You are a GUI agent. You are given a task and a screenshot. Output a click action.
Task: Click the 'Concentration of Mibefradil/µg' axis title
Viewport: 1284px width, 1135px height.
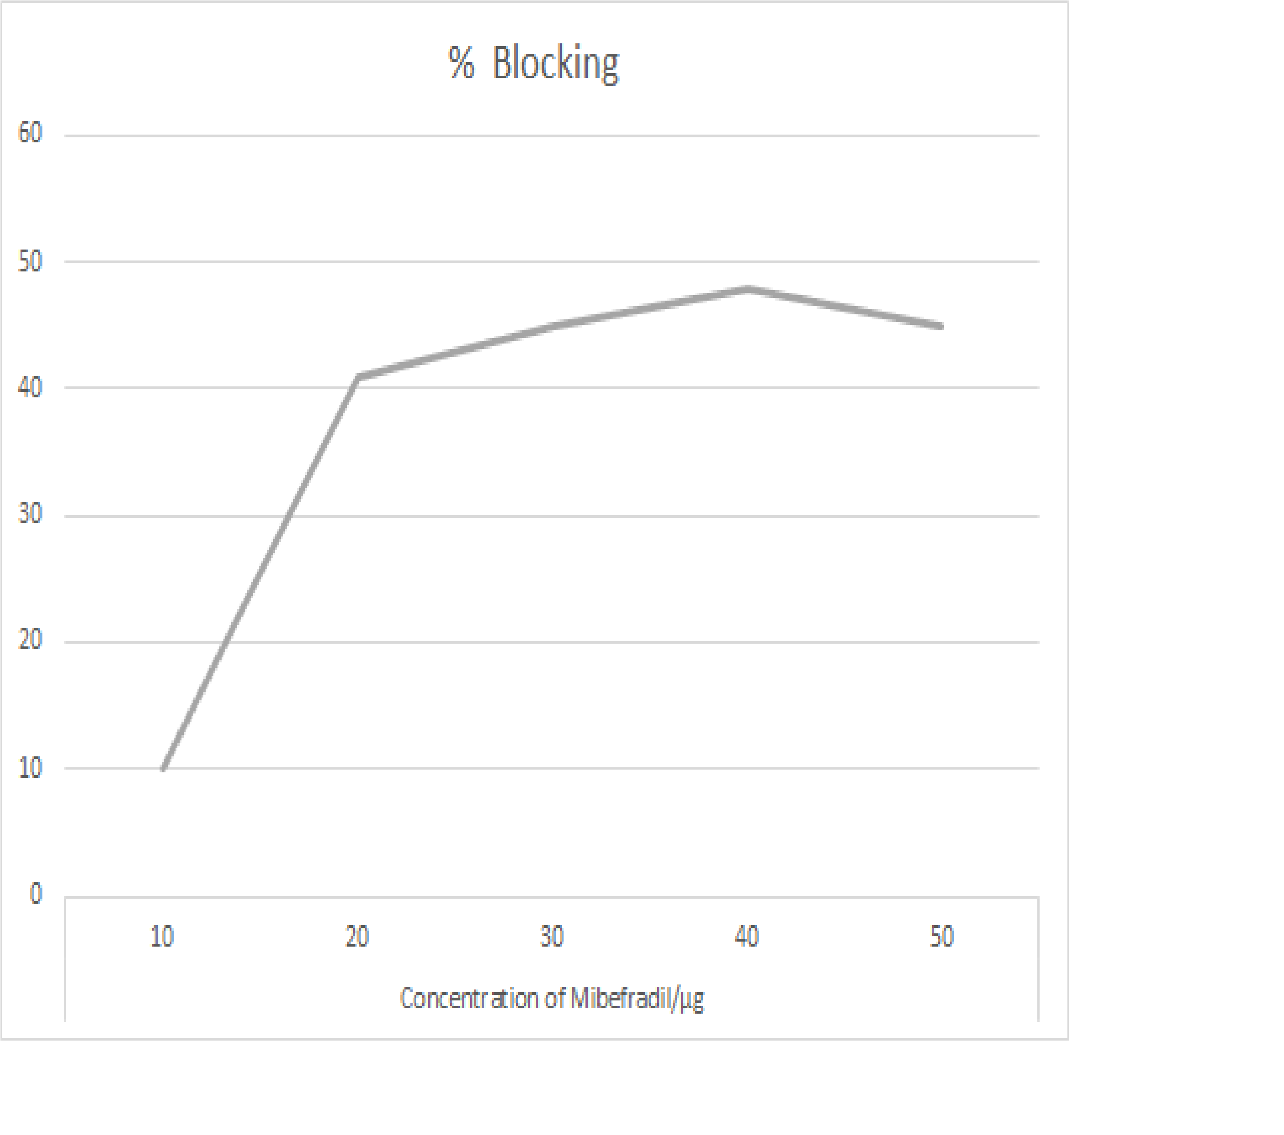tap(552, 999)
